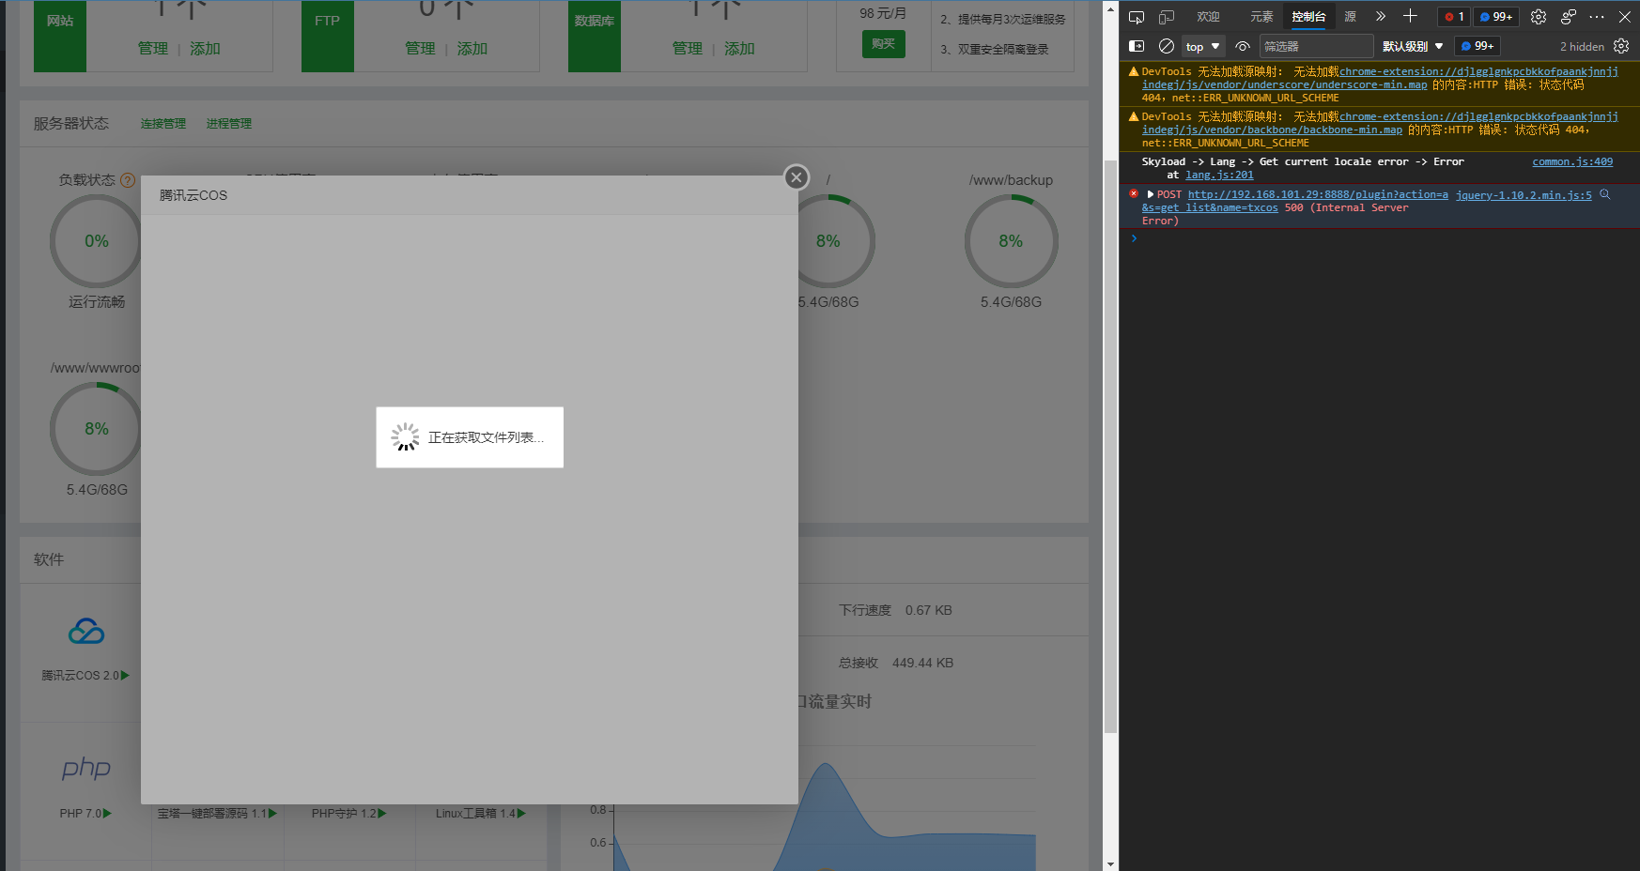Image resolution: width=1640 pixels, height=871 pixels.
Task: Open the 进程管理 link
Action: (229, 124)
